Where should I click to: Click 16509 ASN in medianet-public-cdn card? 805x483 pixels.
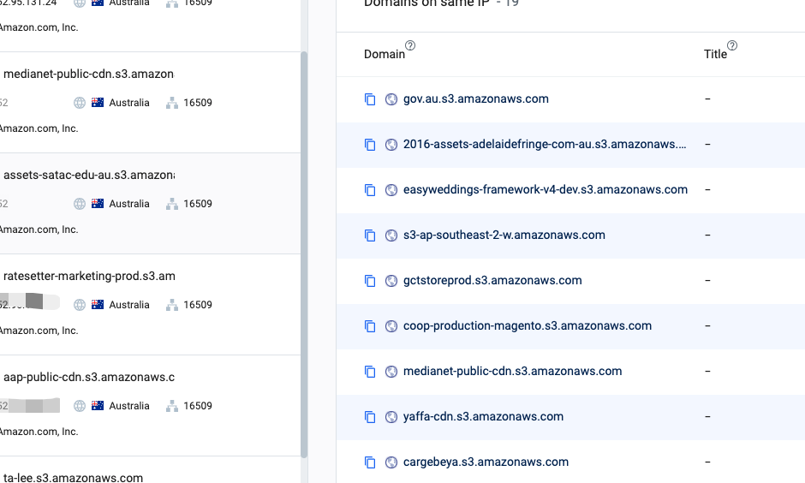198,103
